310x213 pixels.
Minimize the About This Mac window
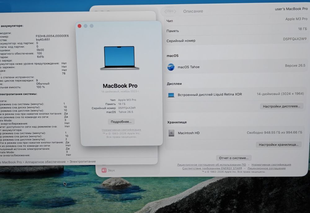(x=86, y=26)
